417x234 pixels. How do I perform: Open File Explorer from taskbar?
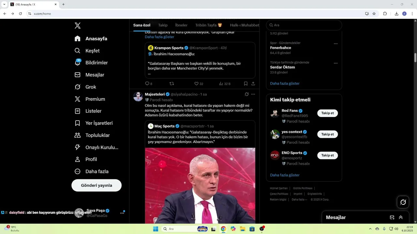[242, 229]
